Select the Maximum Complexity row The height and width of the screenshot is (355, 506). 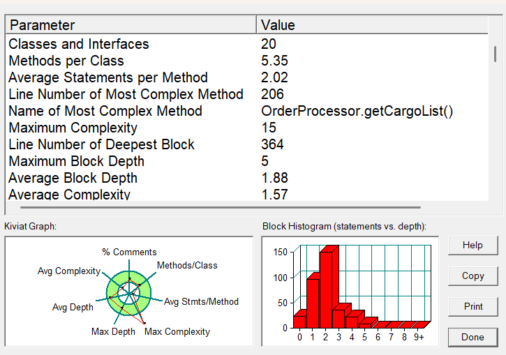[x=247, y=128]
